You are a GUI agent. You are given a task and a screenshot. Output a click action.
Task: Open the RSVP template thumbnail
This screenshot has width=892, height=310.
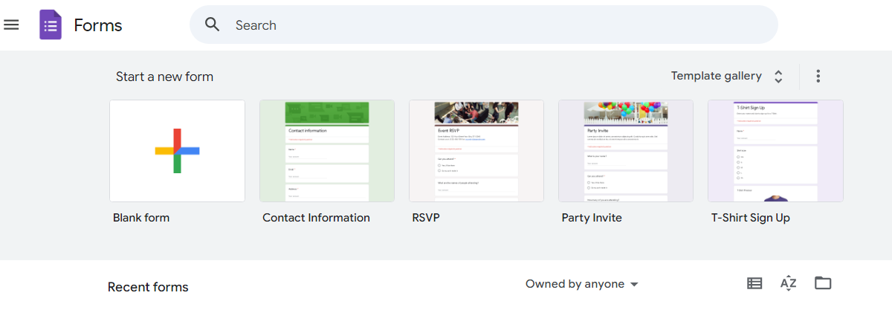point(476,151)
